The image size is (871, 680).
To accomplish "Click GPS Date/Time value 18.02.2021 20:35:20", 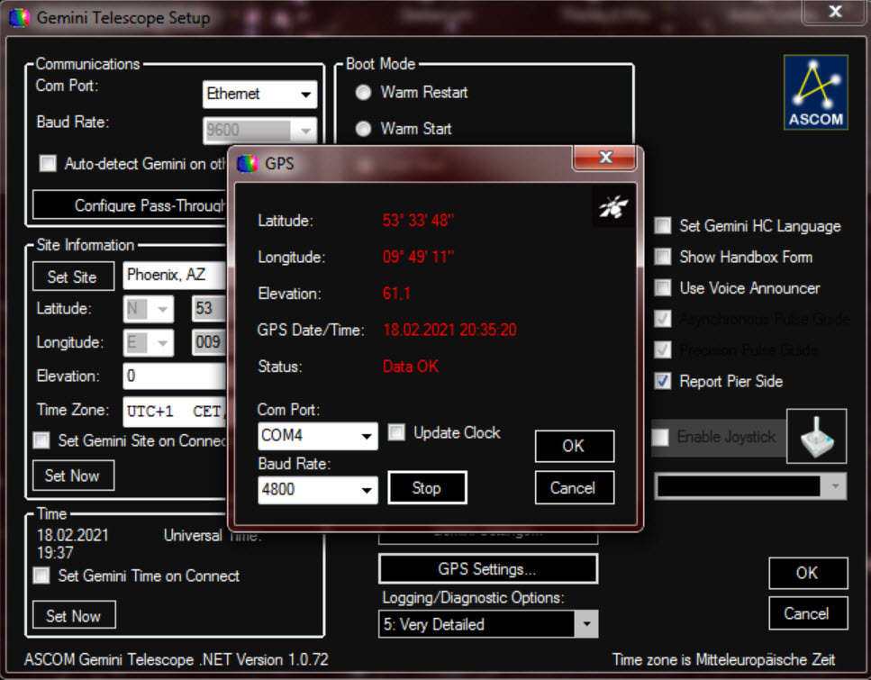I will point(449,330).
